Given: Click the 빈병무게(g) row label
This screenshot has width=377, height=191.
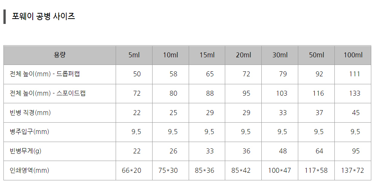Looking at the screenshot, I should [x=25, y=151].
